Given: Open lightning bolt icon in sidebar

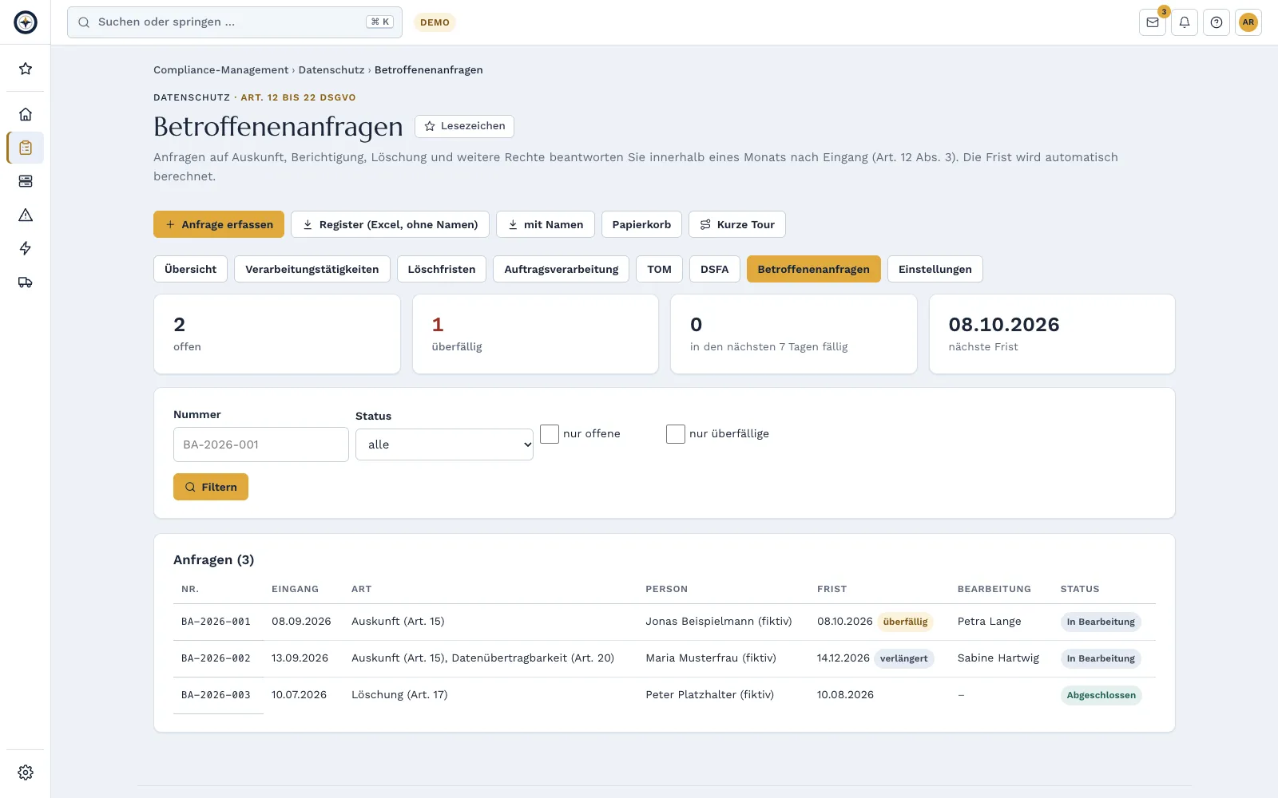Looking at the screenshot, I should click(26, 248).
